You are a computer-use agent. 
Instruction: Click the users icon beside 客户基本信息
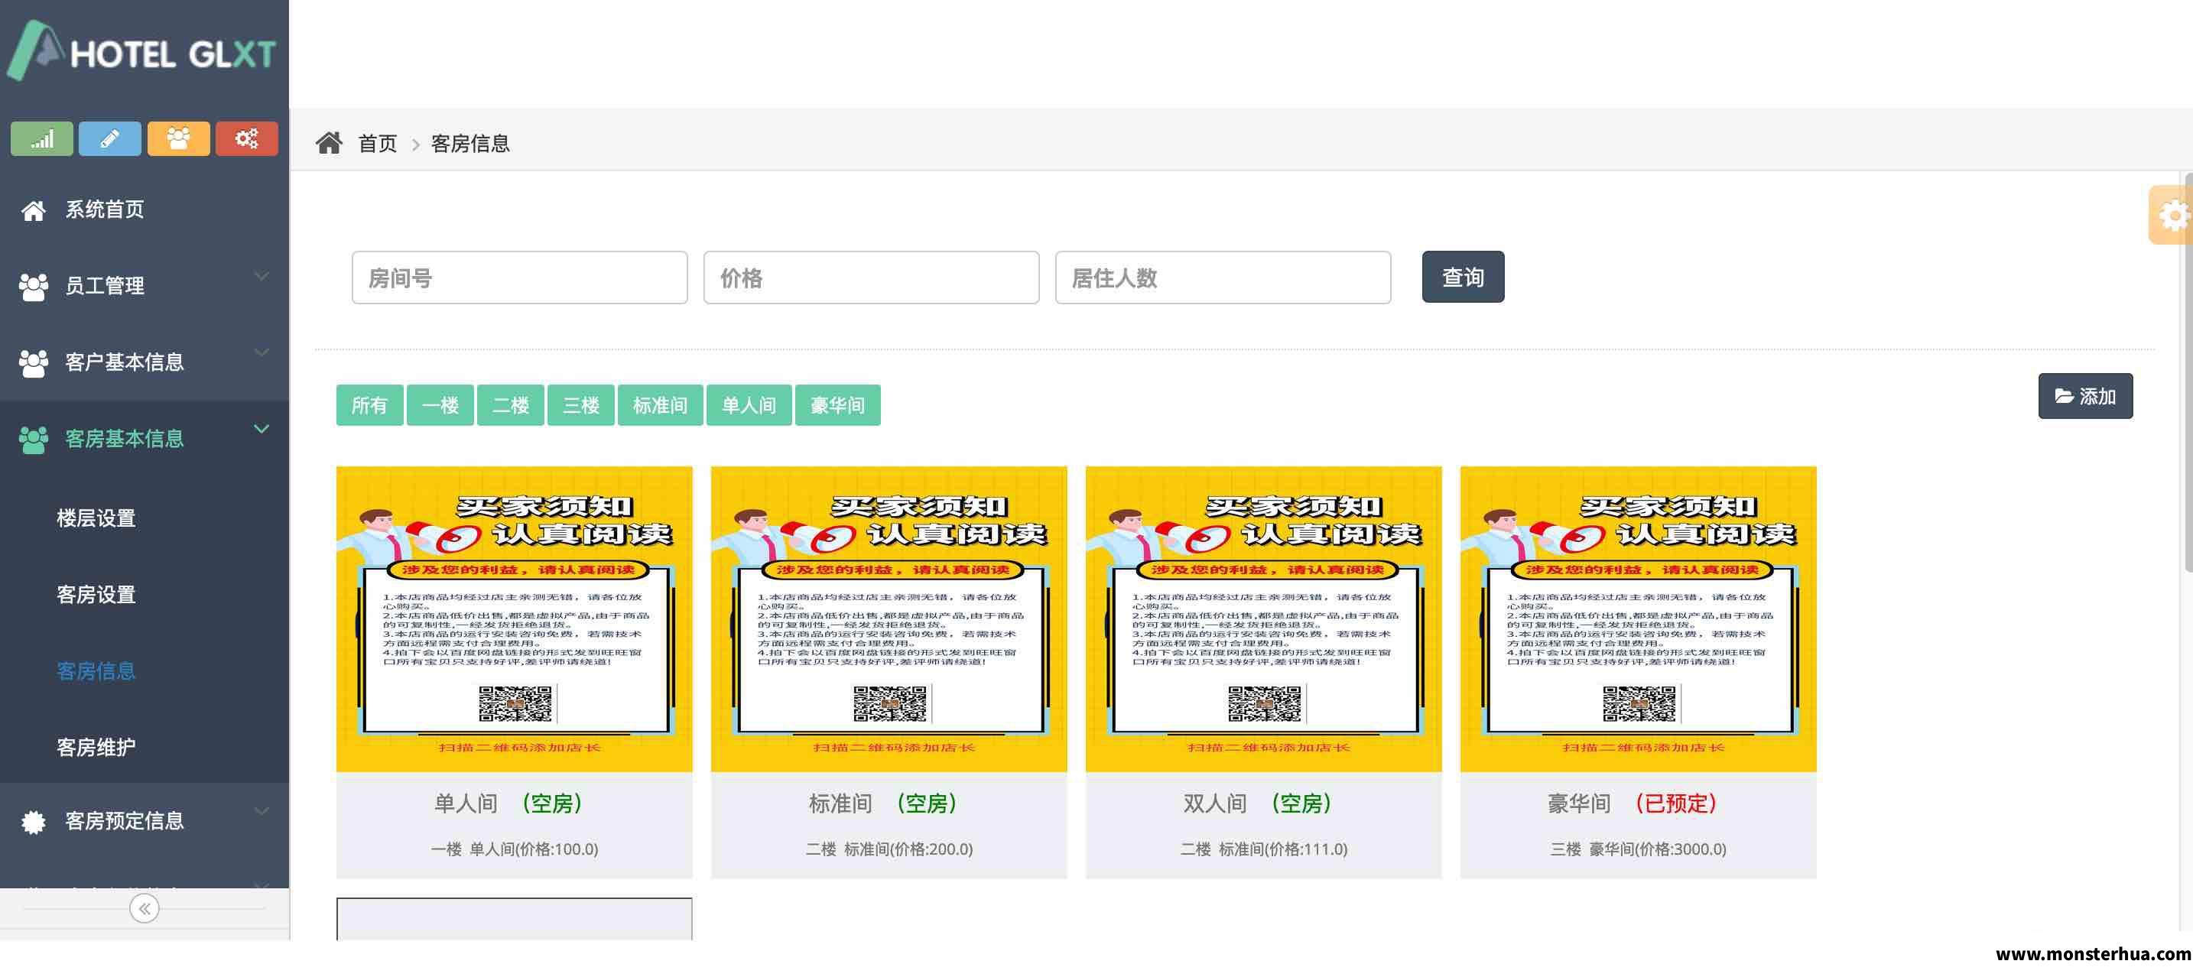(x=33, y=363)
